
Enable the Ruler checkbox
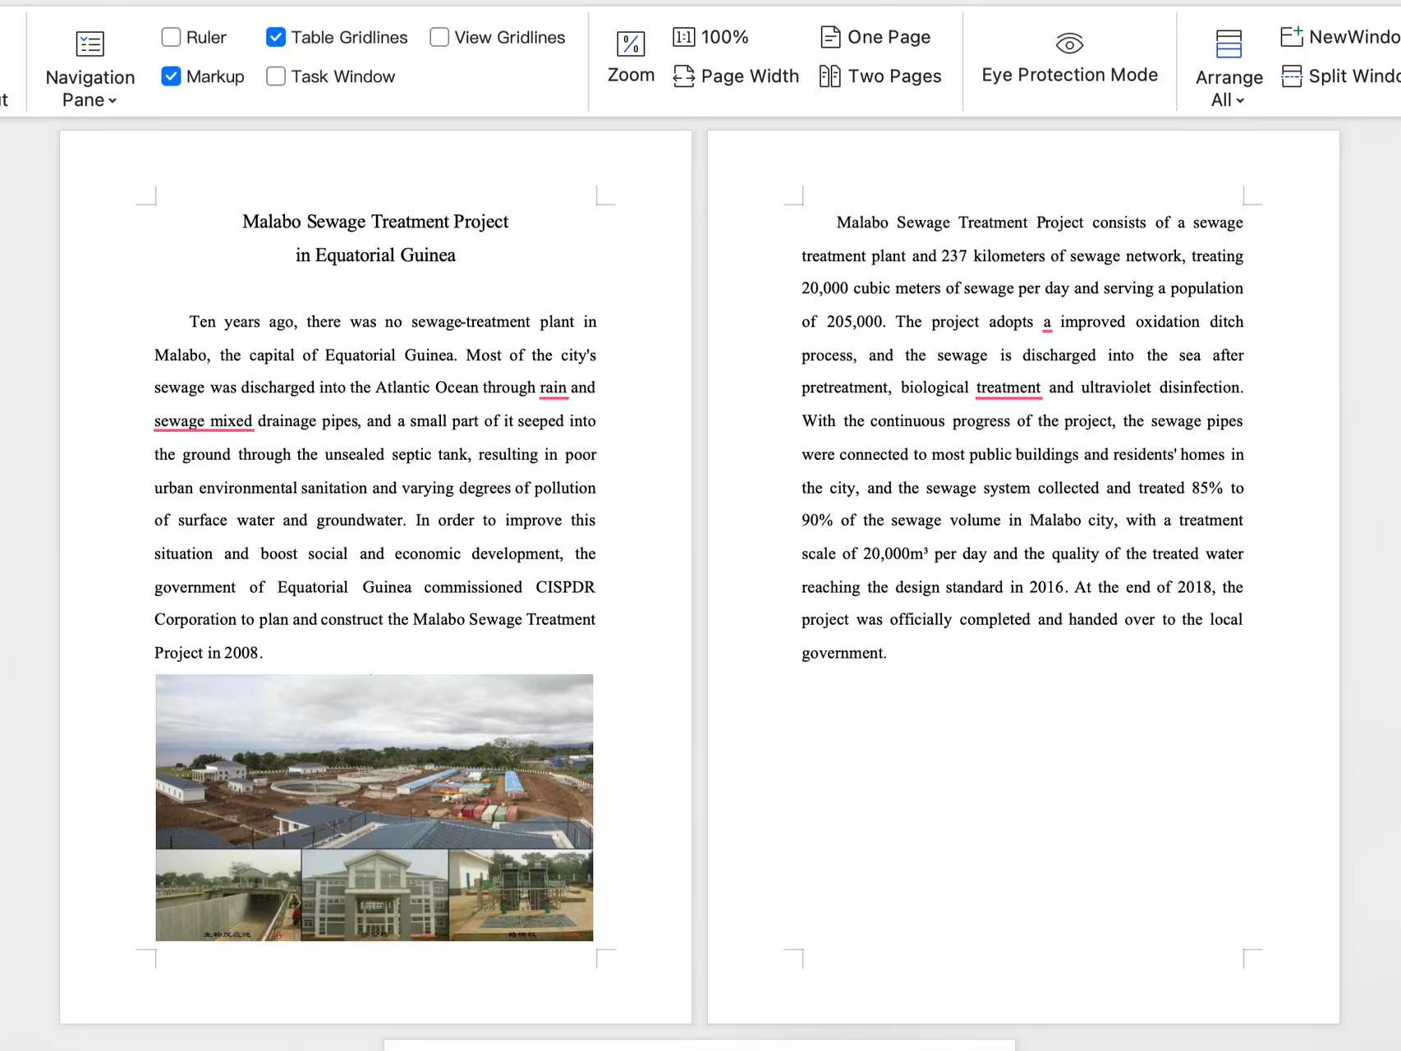(171, 37)
